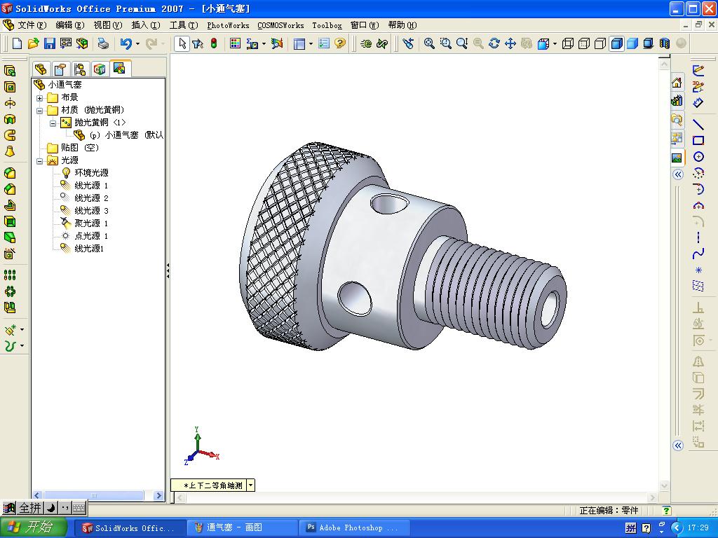The image size is (718, 538).
Task: Select the Circle sketch tool
Action: [698, 157]
